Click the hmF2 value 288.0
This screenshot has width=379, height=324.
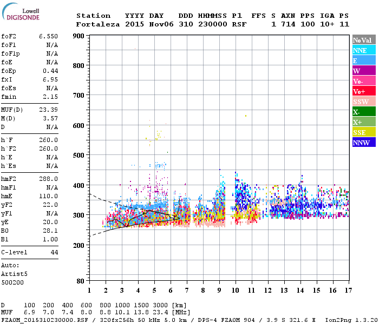point(48,179)
